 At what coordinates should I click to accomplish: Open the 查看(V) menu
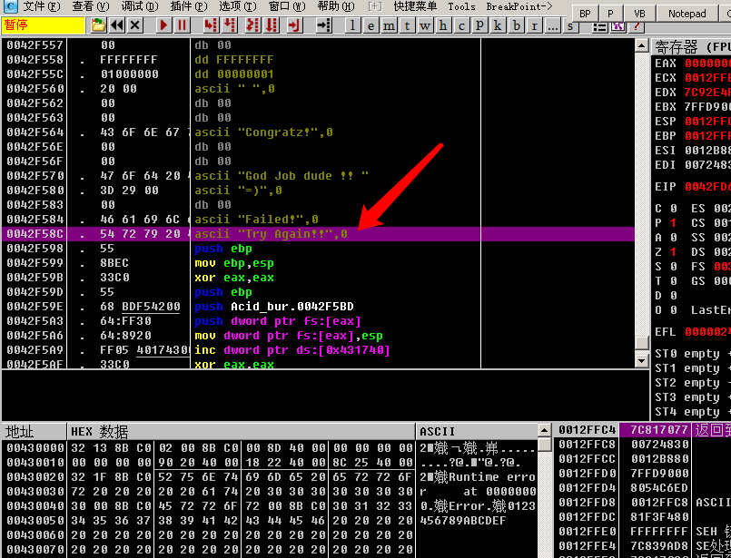tap(91, 6)
